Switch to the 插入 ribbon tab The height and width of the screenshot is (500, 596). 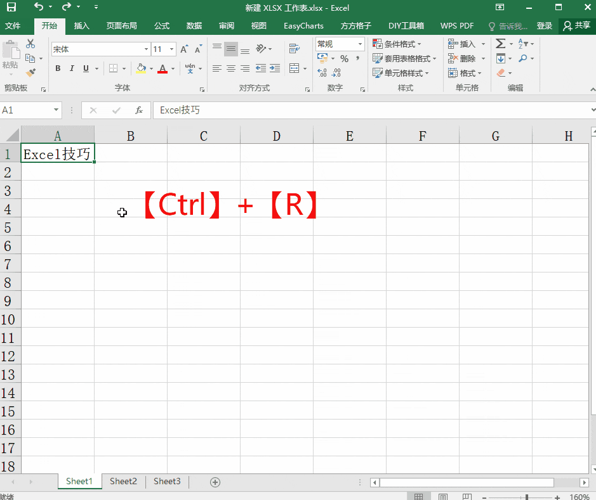coord(81,26)
